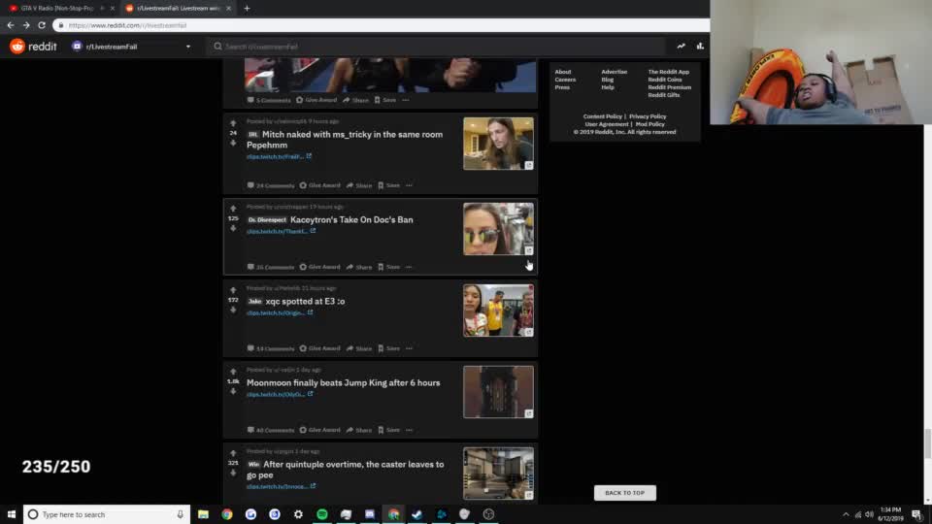Click the microphone icon in taskbar search
The width and height of the screenshot is (932, 524).
click(x=181, y=514)
